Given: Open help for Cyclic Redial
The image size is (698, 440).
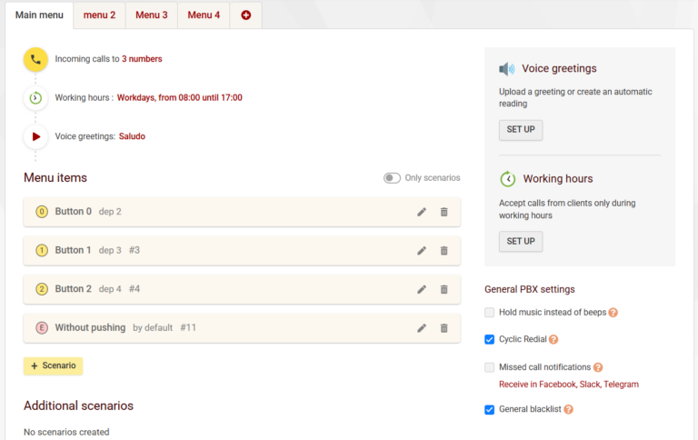Looking at the screenshot, I should coord(553,339).
